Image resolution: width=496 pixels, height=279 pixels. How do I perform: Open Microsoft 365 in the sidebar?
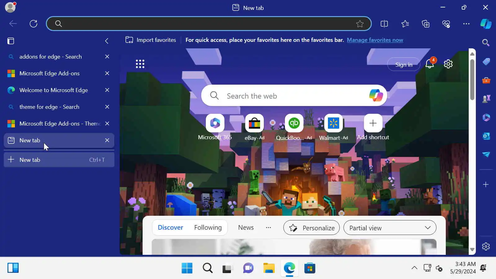pos(486,117)
